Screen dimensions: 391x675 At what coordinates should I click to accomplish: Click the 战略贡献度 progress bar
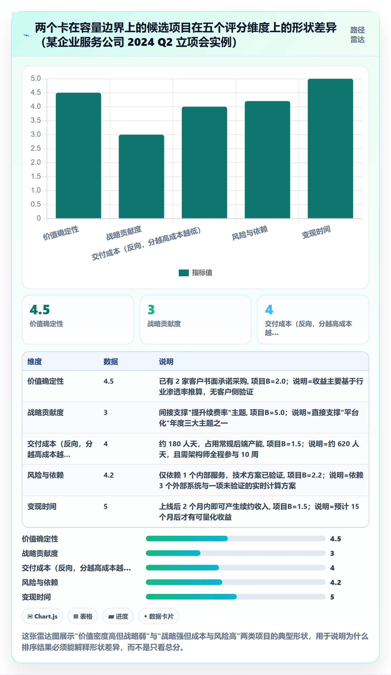(x=235, y=553)
